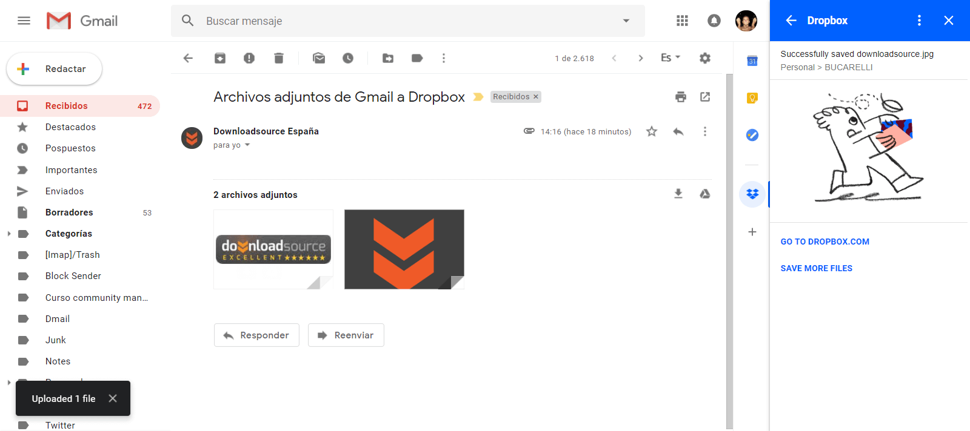Viewport: 970px width, 431px height.
Task: Get more add-ons with the plus icon
Action: 752,232
